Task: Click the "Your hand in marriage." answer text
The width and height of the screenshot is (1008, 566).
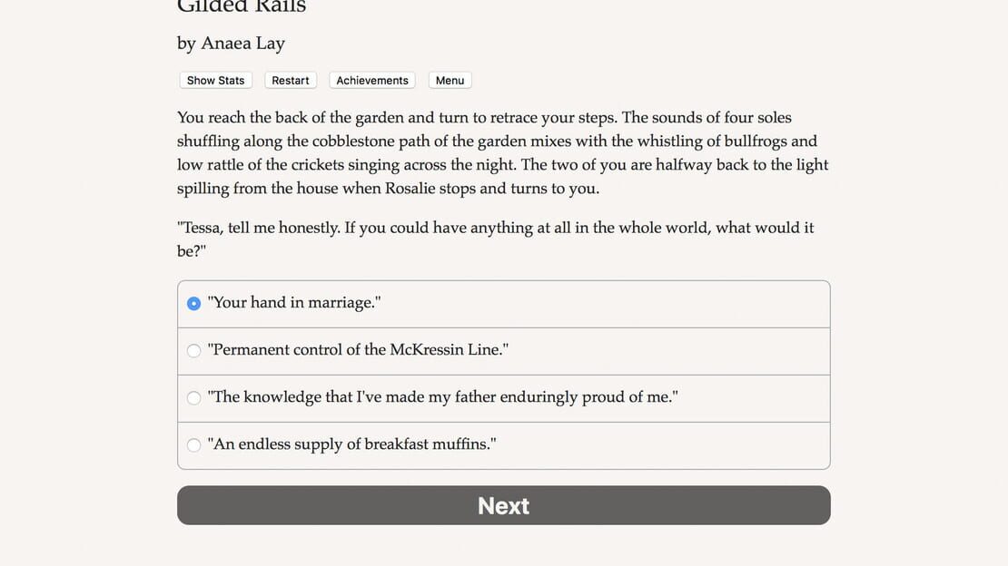Action: (294, 303)
